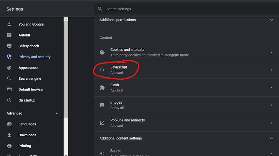Screen dimensions: 279x156
Task: Click the sidebar scrollbar up arrow
Action: (66, 19)
